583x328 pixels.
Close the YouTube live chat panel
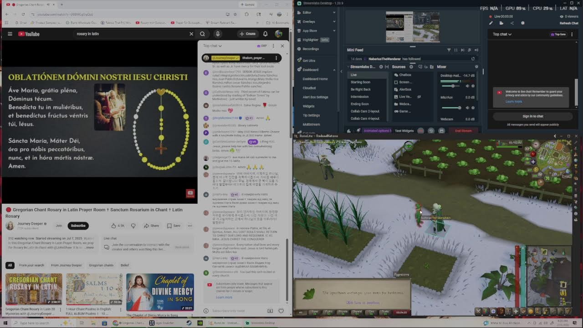[282, 46]
